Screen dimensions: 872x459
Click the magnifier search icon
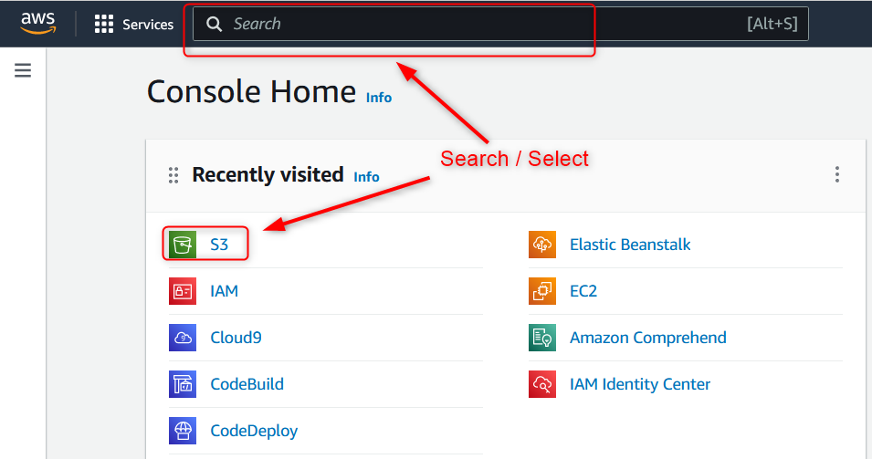214,24
